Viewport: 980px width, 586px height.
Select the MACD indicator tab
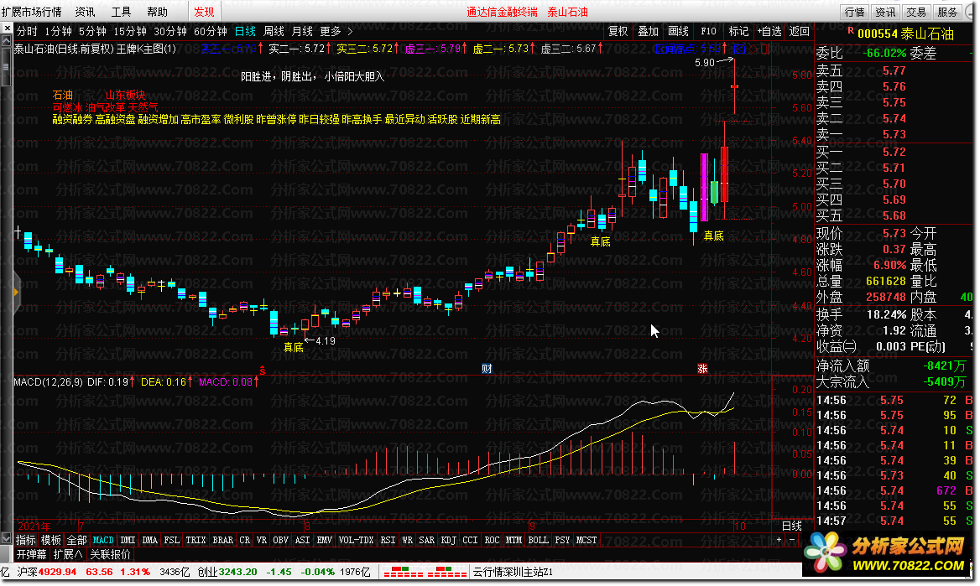103,540
